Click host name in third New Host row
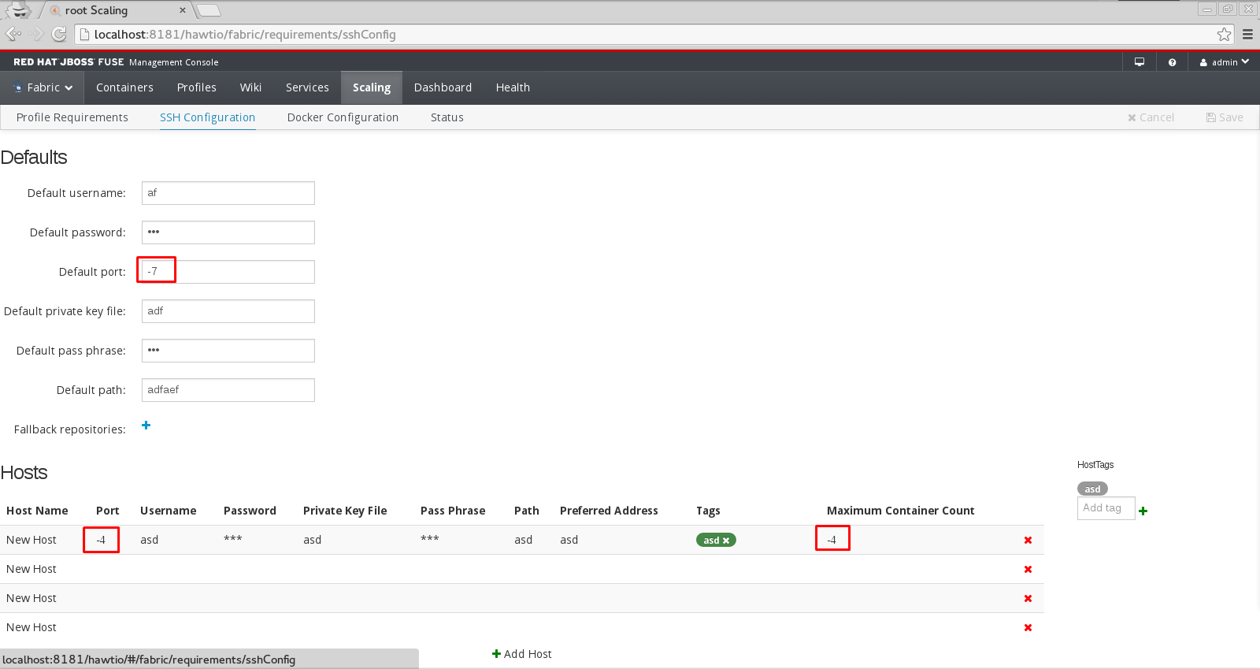The width and height of the screenshot is (1260, 669). (31, 598)
